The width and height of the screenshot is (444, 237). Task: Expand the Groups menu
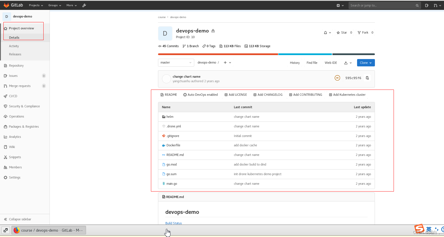tap(55, 5)
